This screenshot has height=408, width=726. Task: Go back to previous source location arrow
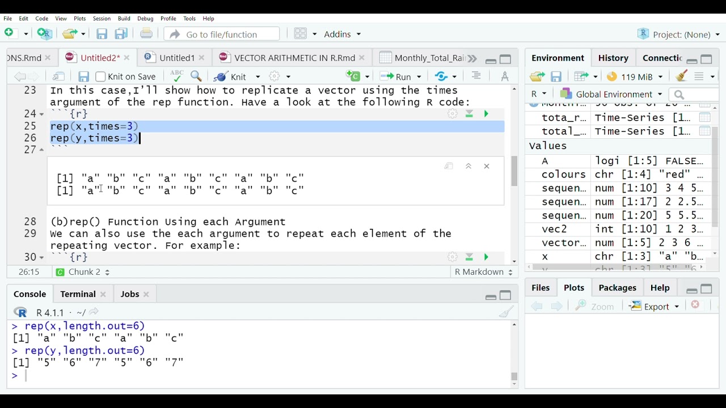click(x=20, y=76)
